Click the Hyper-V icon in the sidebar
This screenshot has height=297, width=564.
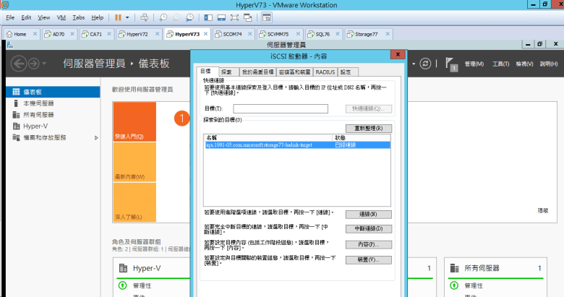[8, 126]
